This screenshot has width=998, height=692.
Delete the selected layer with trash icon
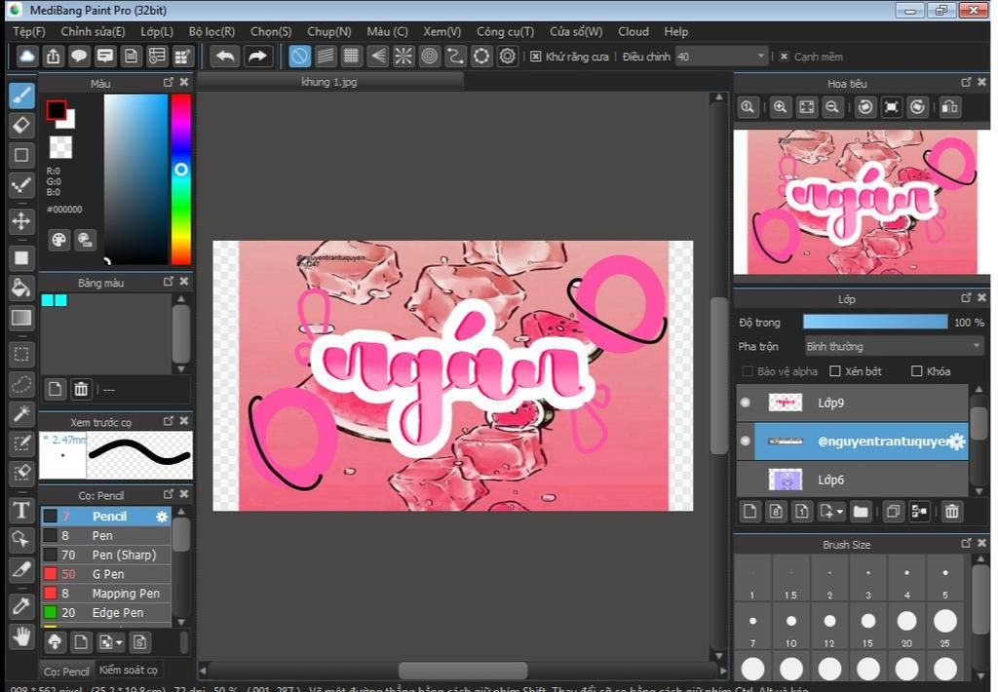point(951,511)
